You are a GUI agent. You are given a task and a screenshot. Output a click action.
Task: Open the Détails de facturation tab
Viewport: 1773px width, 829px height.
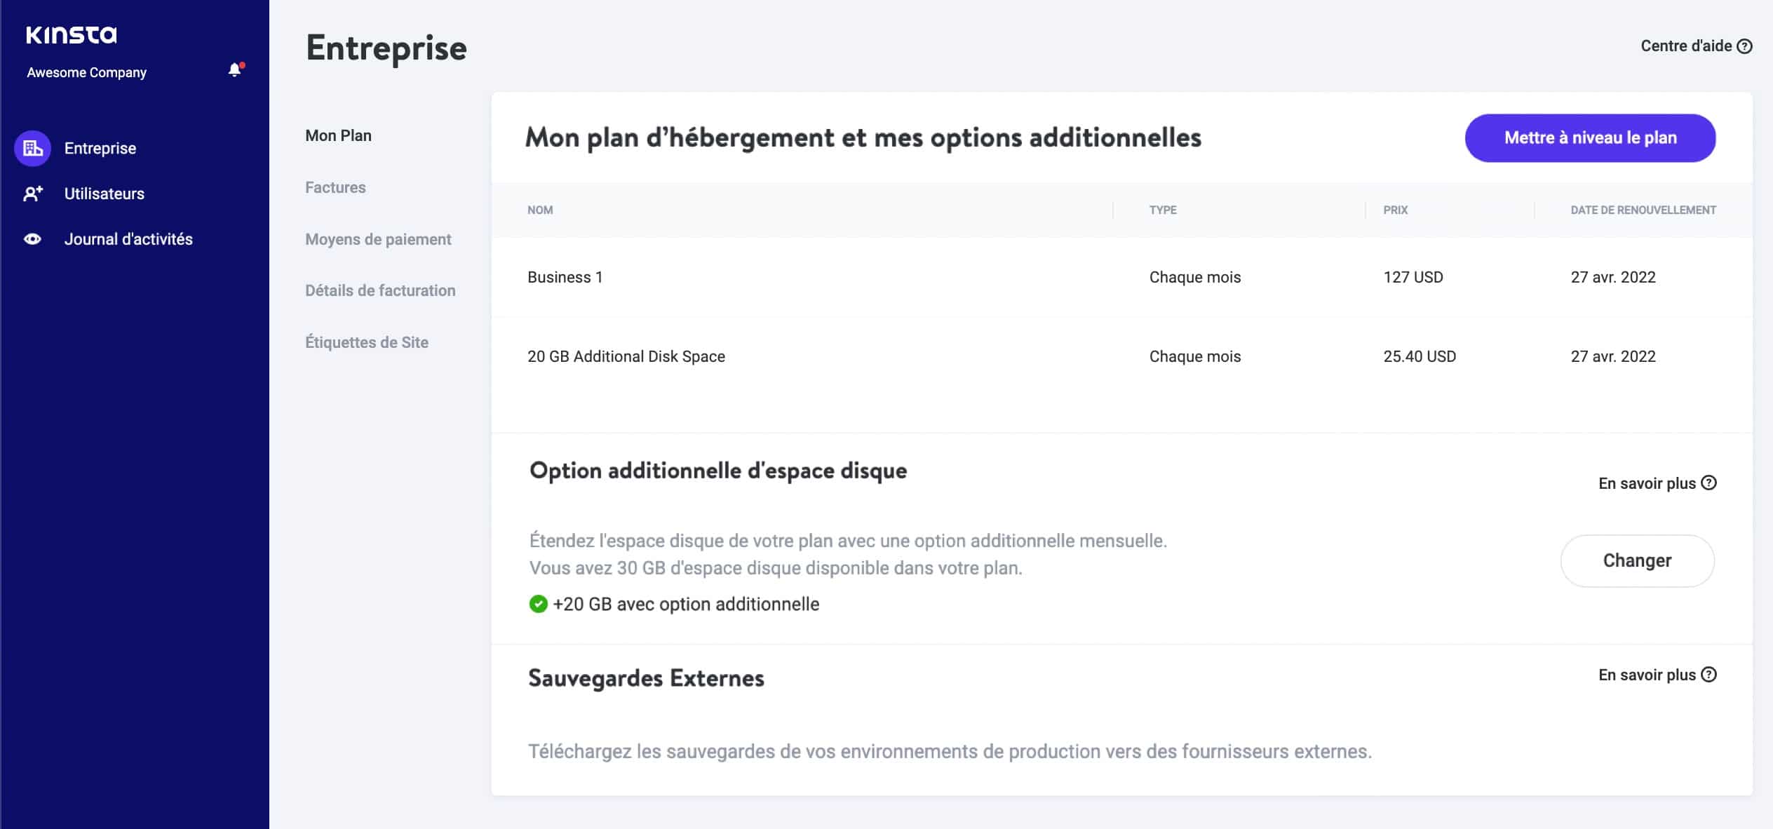(x=380, y=290)
